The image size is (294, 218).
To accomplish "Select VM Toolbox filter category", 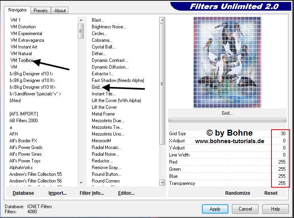I will 22,60.
